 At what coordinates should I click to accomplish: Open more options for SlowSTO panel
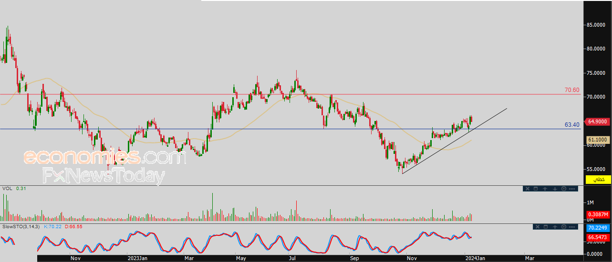point(572,227)
